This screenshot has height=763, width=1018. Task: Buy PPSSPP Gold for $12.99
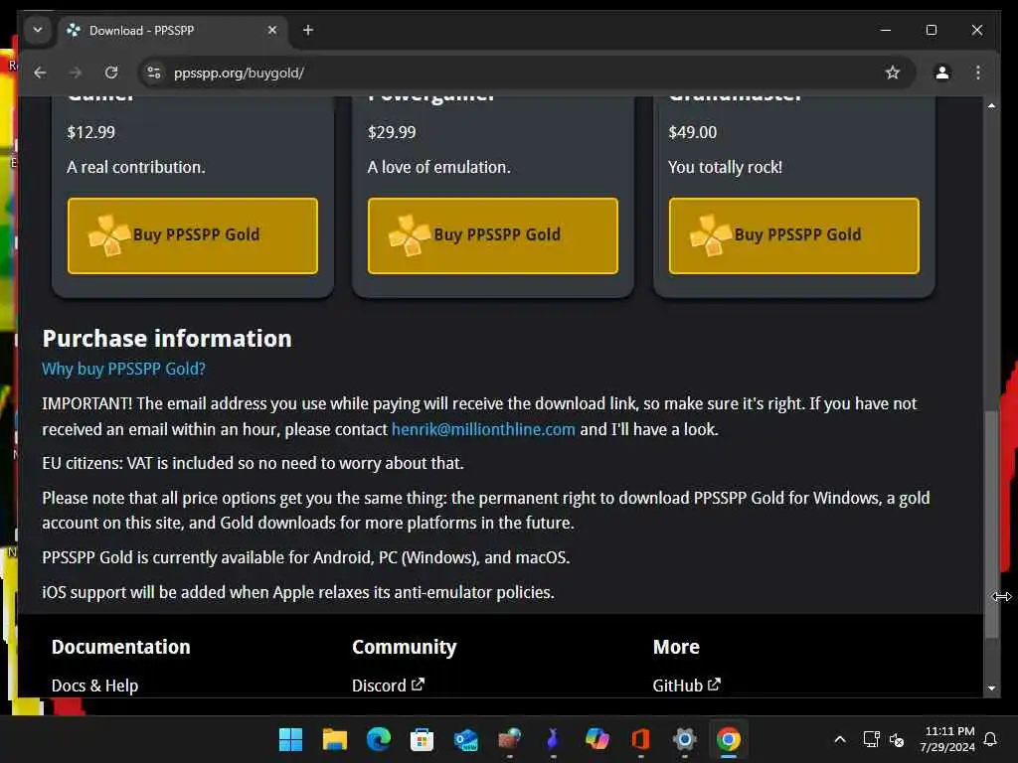[193, 235]
